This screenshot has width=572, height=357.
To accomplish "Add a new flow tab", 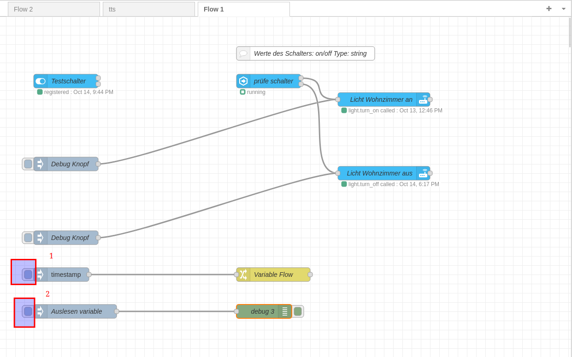I will [x=548, y=9].
